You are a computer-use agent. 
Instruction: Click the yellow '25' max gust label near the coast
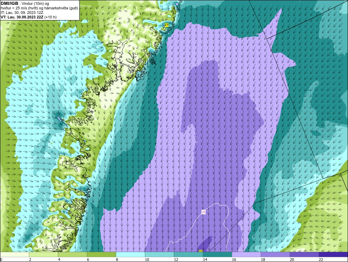coord(167,25)
